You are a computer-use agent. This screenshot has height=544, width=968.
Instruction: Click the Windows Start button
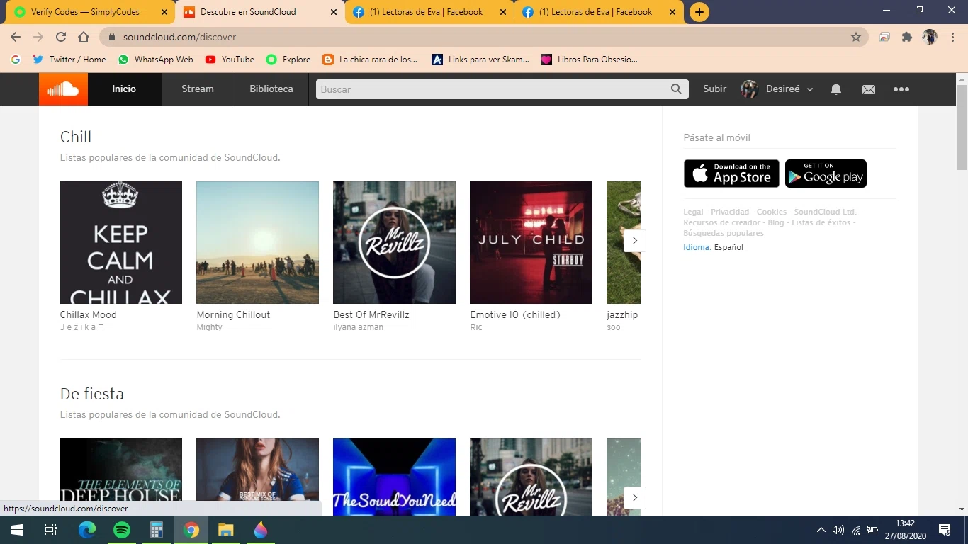(x=17, y=530)
